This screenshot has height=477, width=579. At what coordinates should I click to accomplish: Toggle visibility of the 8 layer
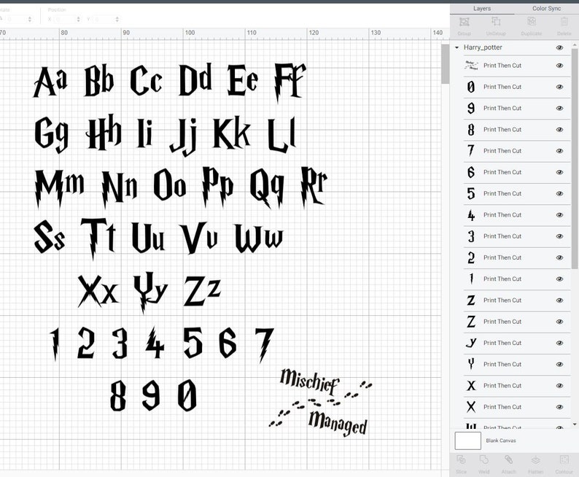559,130
